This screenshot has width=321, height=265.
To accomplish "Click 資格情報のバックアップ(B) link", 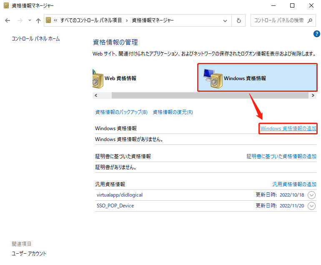I will [x=121, y=112].
